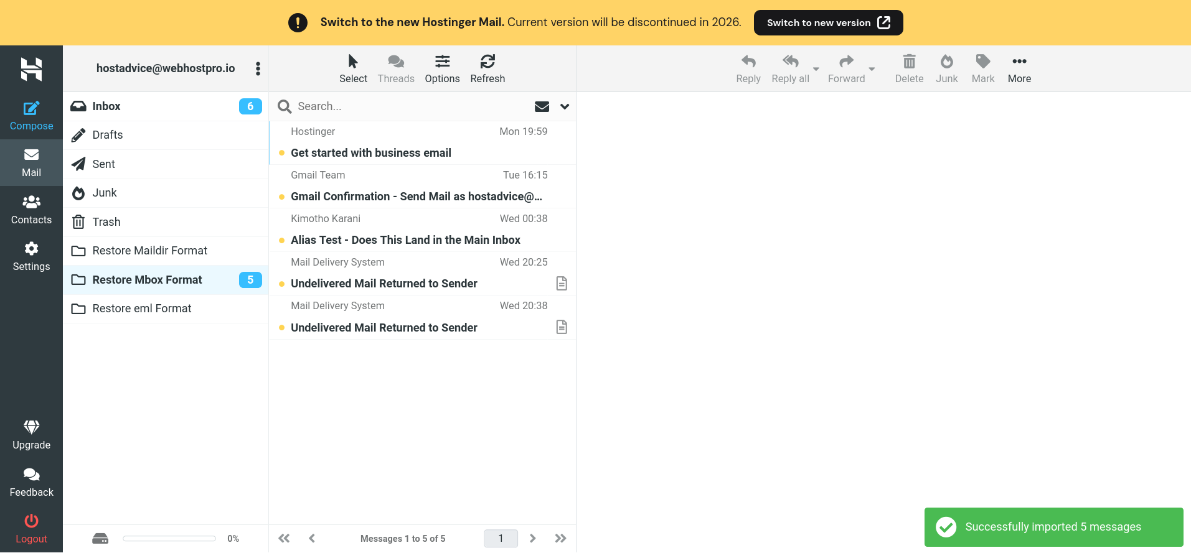The height and width of the screenshot is (553, 1191).
Task: Open the Inbox folder
Action: (x=166, y=106)
